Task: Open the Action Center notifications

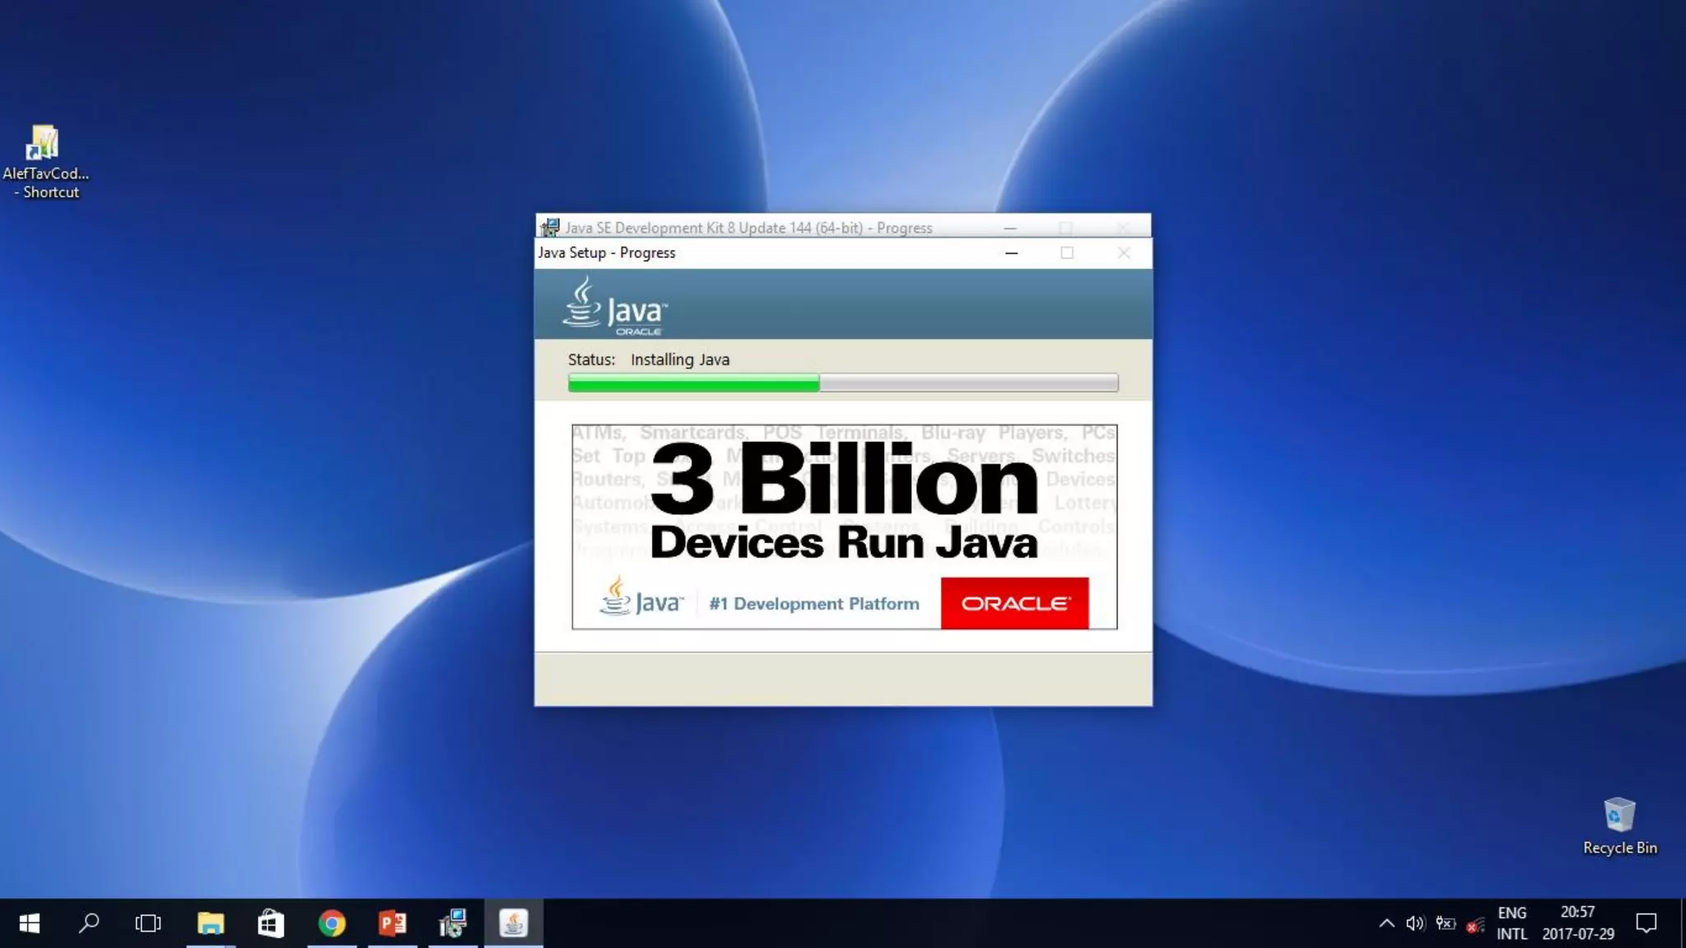Action: [1646, 923]
